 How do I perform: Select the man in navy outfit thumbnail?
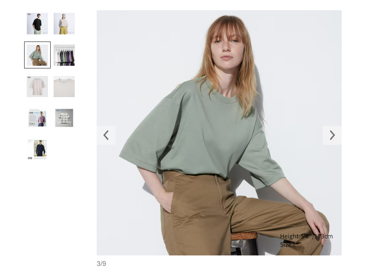tap(37, 150)
